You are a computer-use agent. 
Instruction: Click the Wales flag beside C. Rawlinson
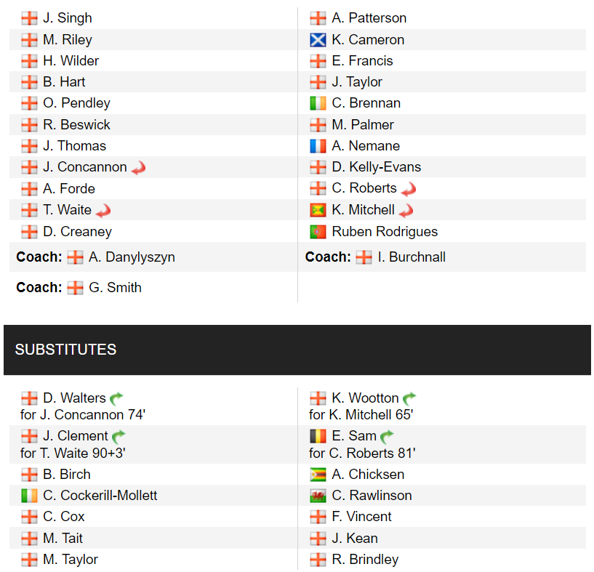coord(318,496)
